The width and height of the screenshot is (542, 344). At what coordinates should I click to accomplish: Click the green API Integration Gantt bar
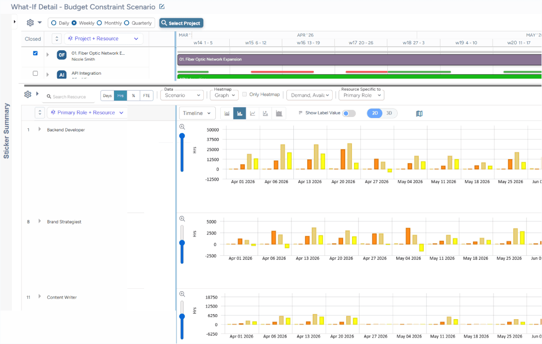359,77
